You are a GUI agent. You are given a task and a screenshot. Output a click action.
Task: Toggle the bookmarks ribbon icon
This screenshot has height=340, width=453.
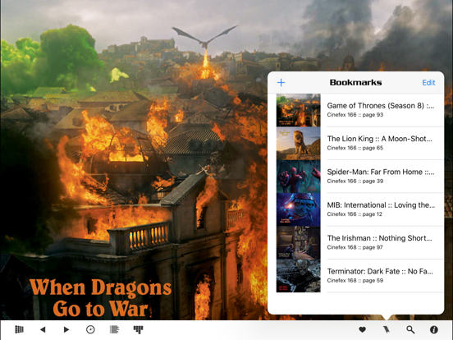coord(387,329)
